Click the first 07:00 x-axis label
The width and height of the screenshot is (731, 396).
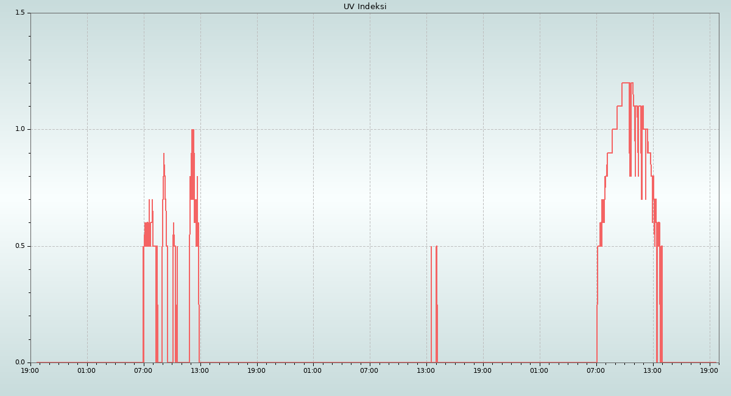(x=143, y=370)
